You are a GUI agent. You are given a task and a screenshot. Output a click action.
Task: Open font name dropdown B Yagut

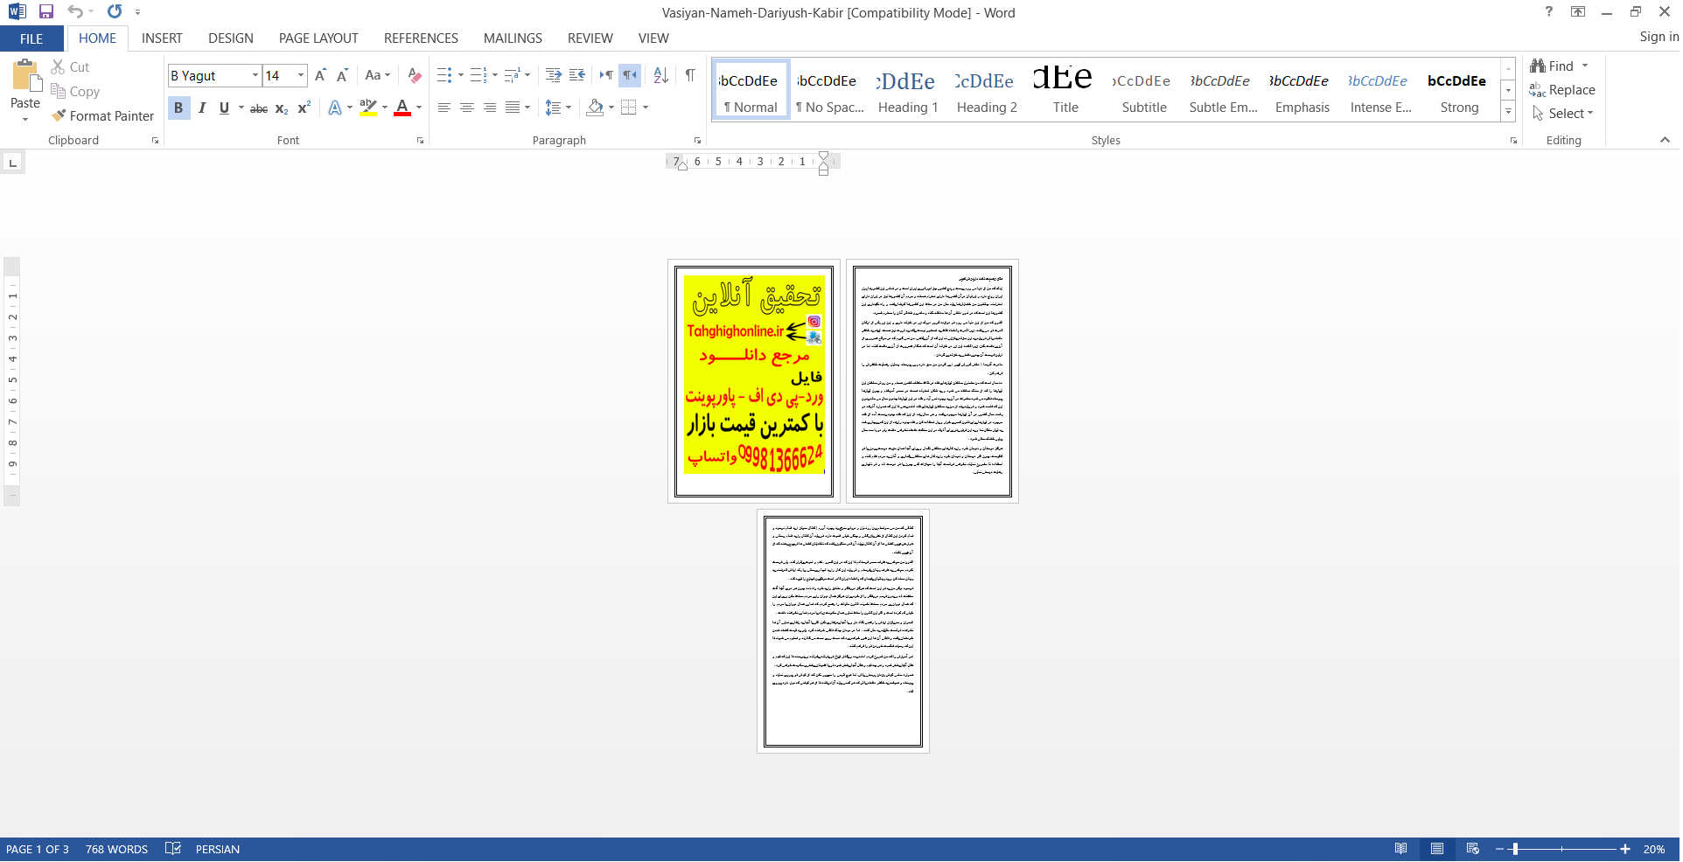(x=255, y=75)
